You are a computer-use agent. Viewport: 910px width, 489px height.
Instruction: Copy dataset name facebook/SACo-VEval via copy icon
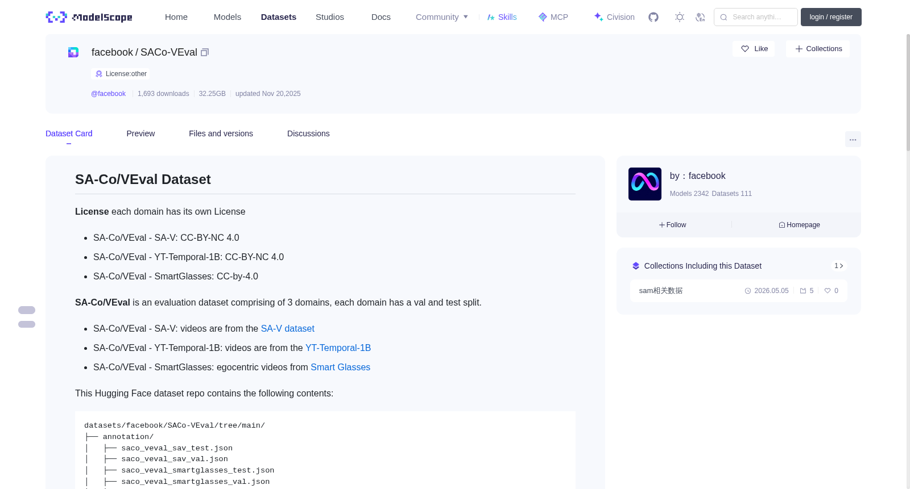tap(205, 52)
